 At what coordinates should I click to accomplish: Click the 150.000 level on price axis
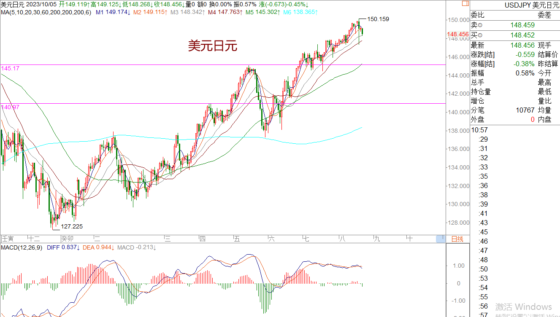pos(458,20)
